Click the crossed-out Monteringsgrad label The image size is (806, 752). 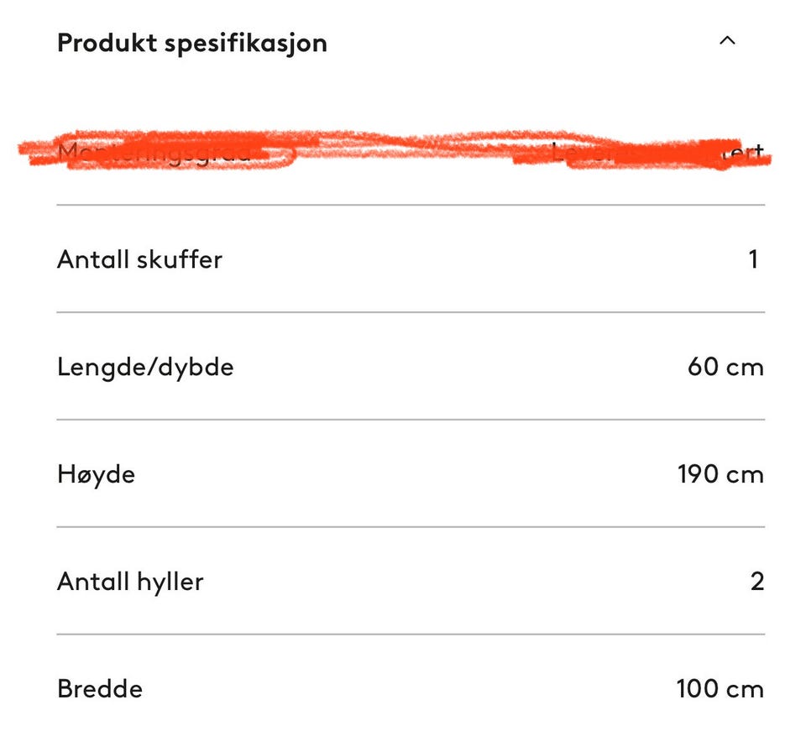pyautogui.click(x=154, y=152)
